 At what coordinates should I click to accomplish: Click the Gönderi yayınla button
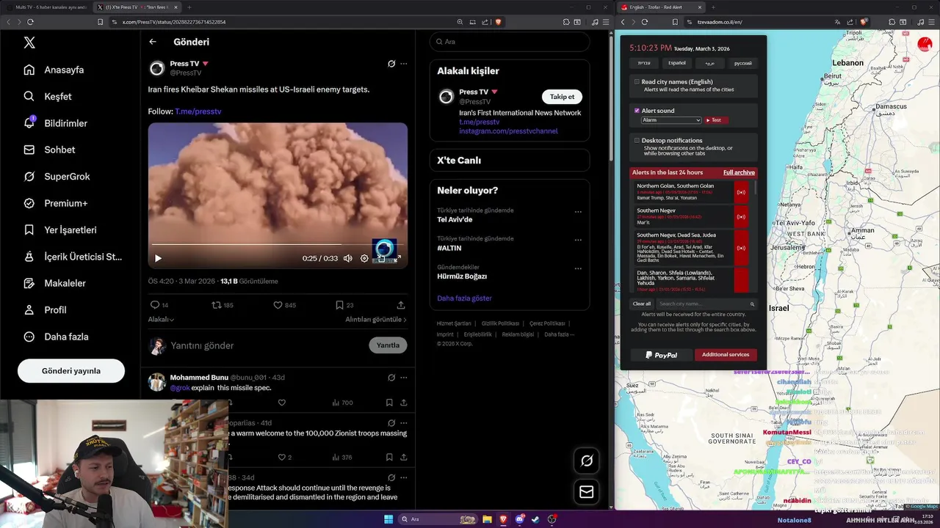pos(71,370)
